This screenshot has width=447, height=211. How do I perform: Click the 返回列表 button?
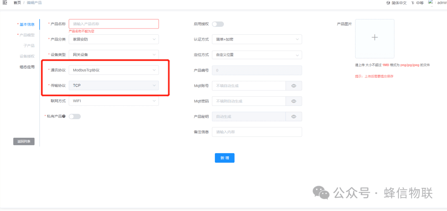click(24, 141)
